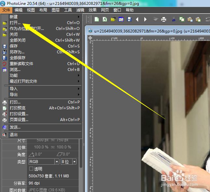Choose 页面设置... menu entry
The width and height of the screenshot is (210, 192).
41,120
